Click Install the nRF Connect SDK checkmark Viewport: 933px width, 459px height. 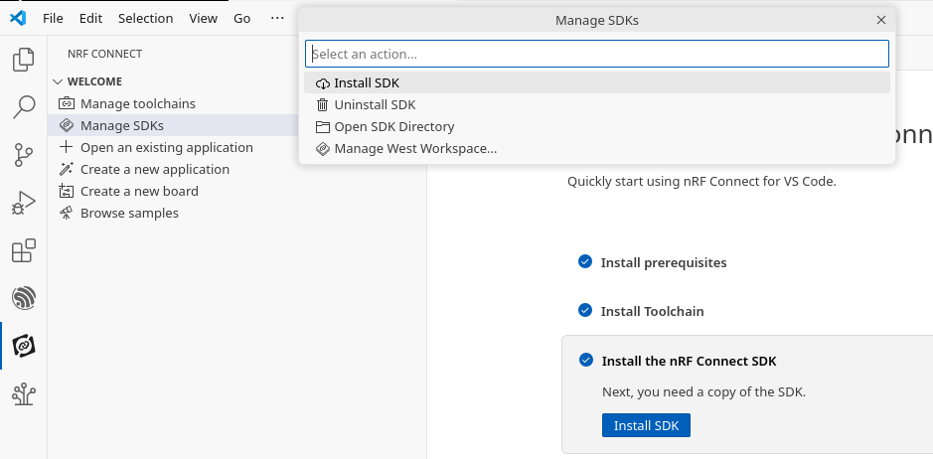[x=586, y=361]
